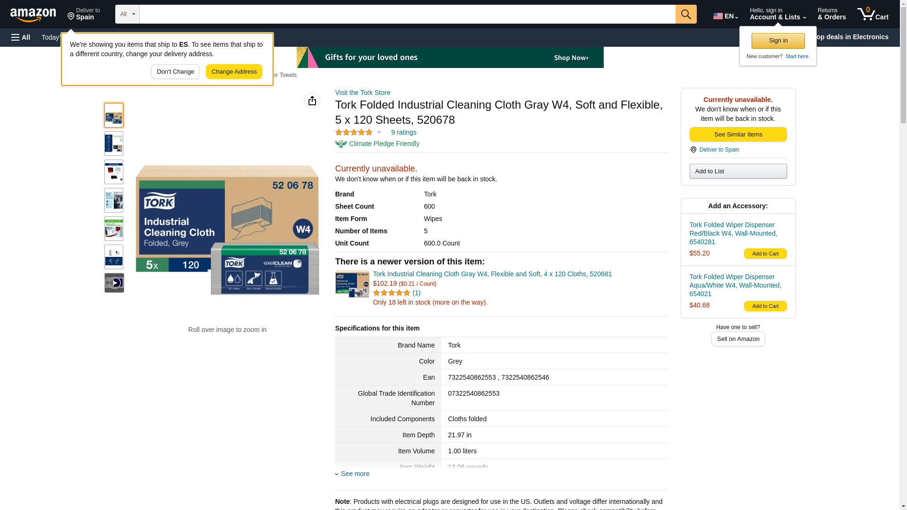Click the Change Address button

tap(234, 72)
